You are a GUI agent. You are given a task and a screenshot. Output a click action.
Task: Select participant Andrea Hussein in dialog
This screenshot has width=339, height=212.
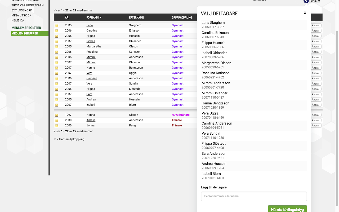[254, 166]
